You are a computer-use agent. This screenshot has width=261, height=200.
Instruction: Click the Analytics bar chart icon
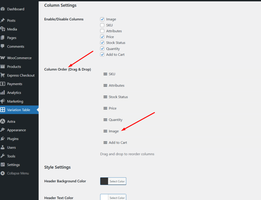coord(3,93)
